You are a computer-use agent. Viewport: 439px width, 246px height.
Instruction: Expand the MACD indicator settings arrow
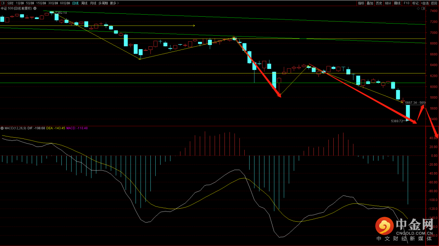click(x=2, y=128)
